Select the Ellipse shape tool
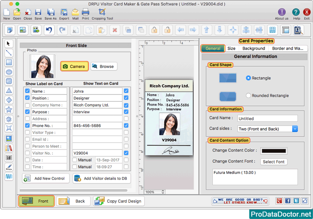The height and width of the screenshot is (219, 313). tap(9, 72)
